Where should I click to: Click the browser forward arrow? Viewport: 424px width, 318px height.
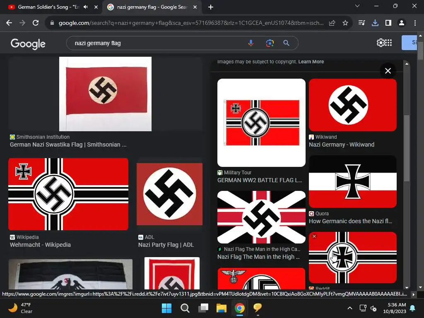[22, 23]
